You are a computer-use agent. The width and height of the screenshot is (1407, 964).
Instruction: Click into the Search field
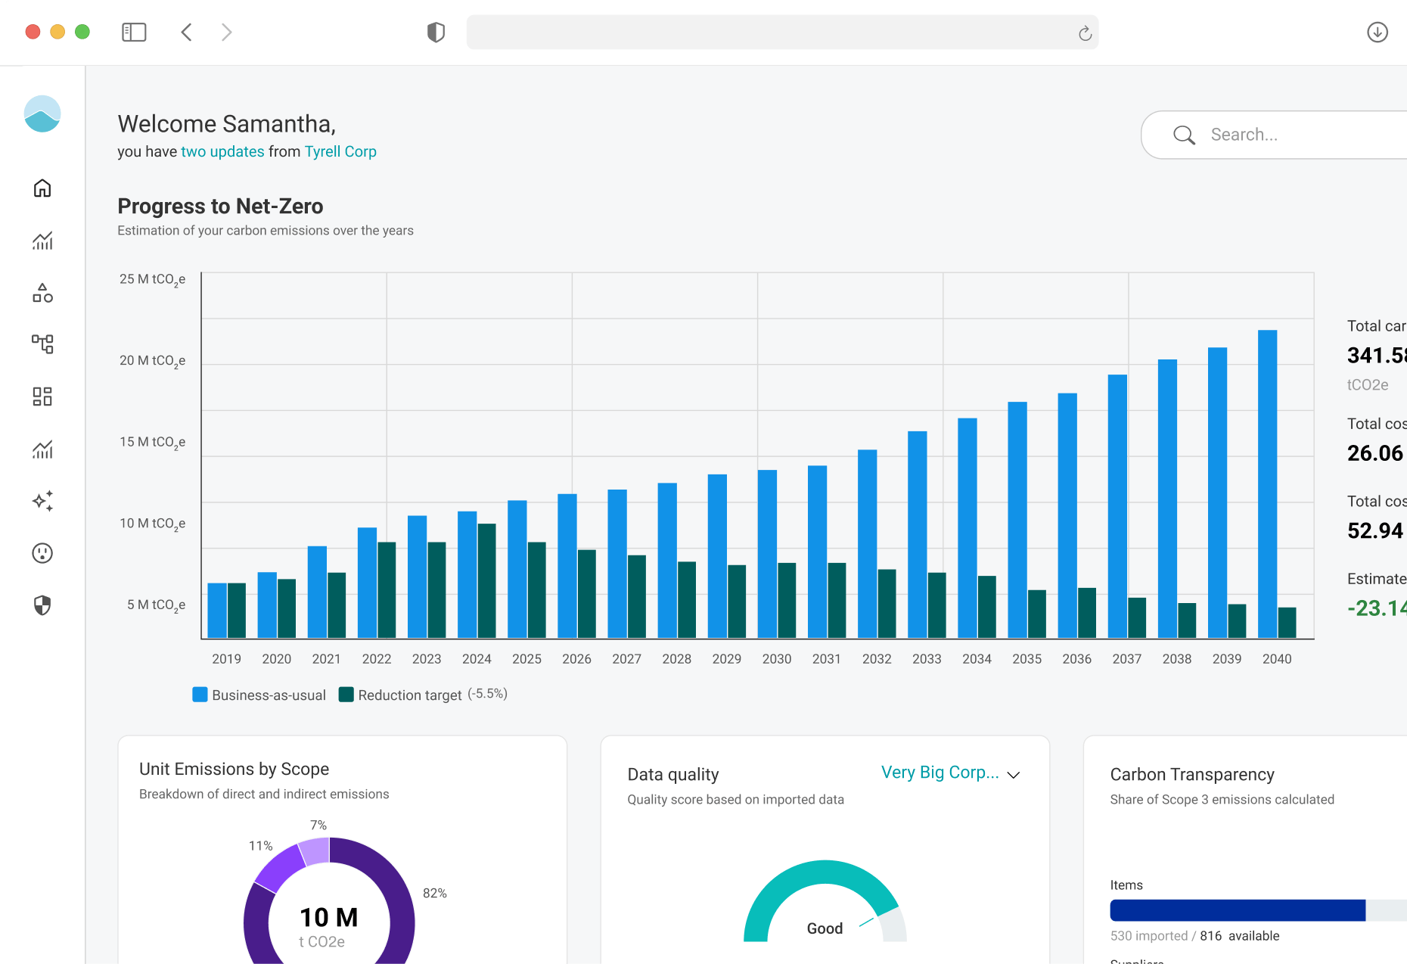tap(1274, 135)
